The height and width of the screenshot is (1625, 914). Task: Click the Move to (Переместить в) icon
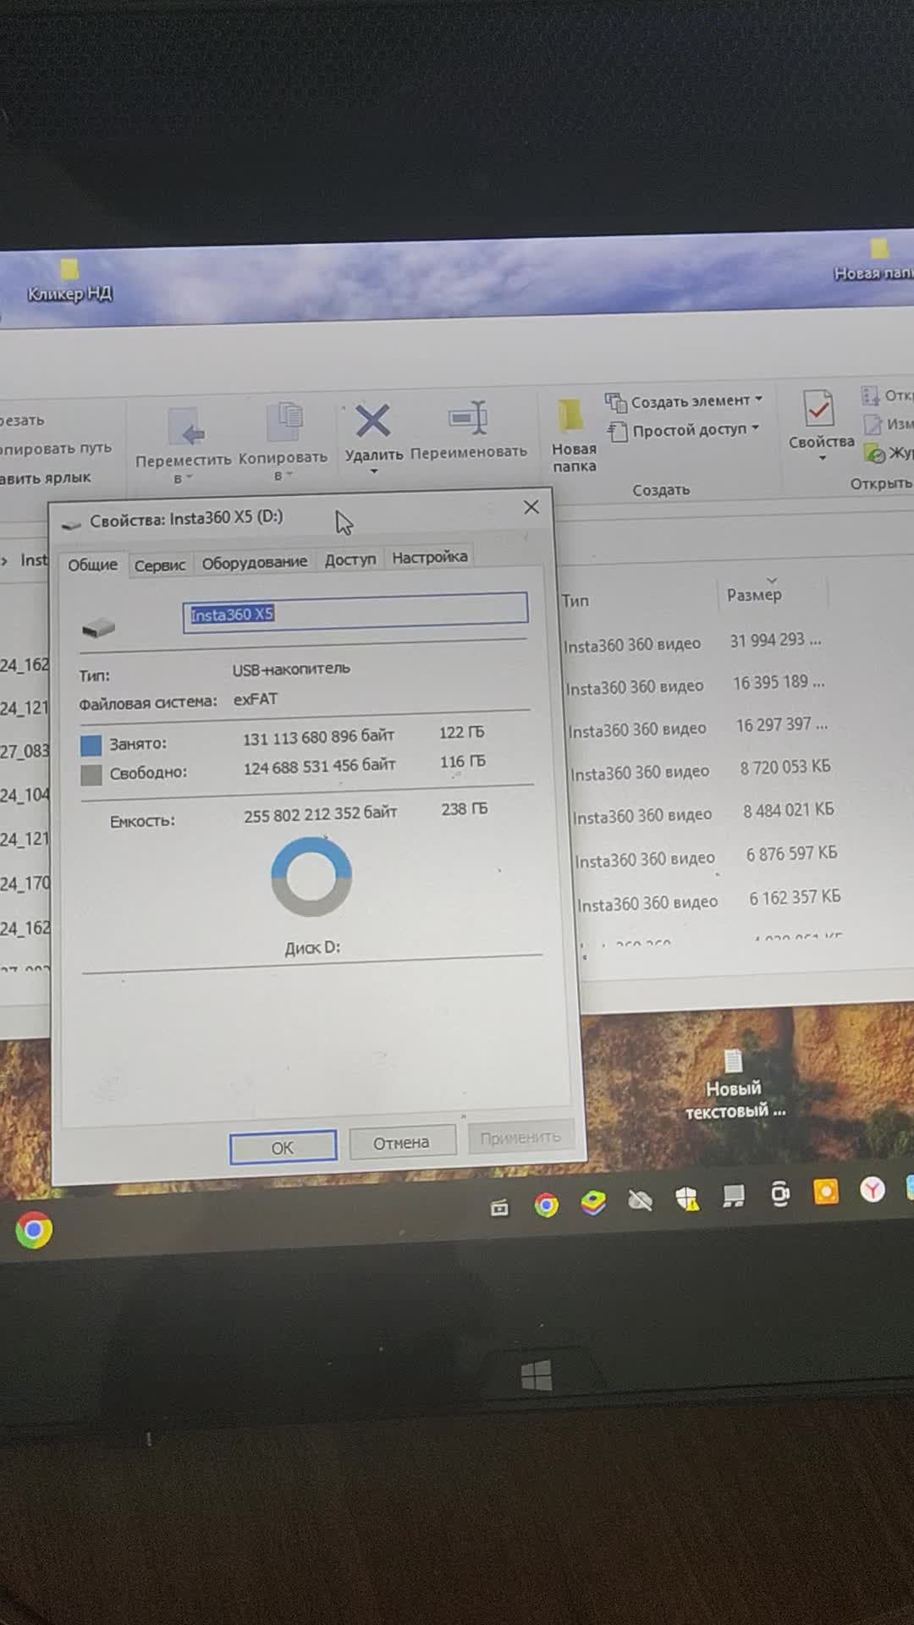(184, 427)
